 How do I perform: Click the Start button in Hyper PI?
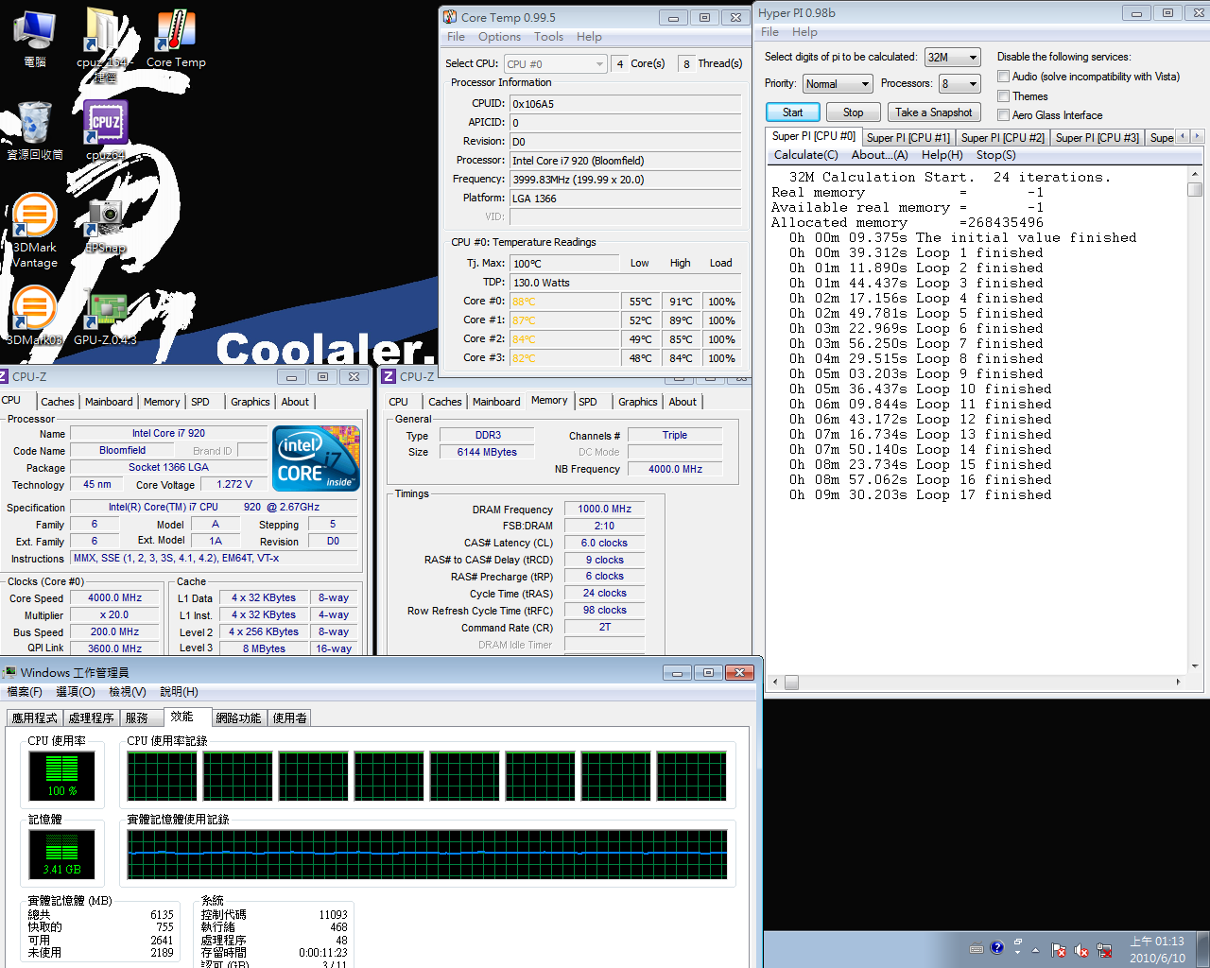pos(792,112)
